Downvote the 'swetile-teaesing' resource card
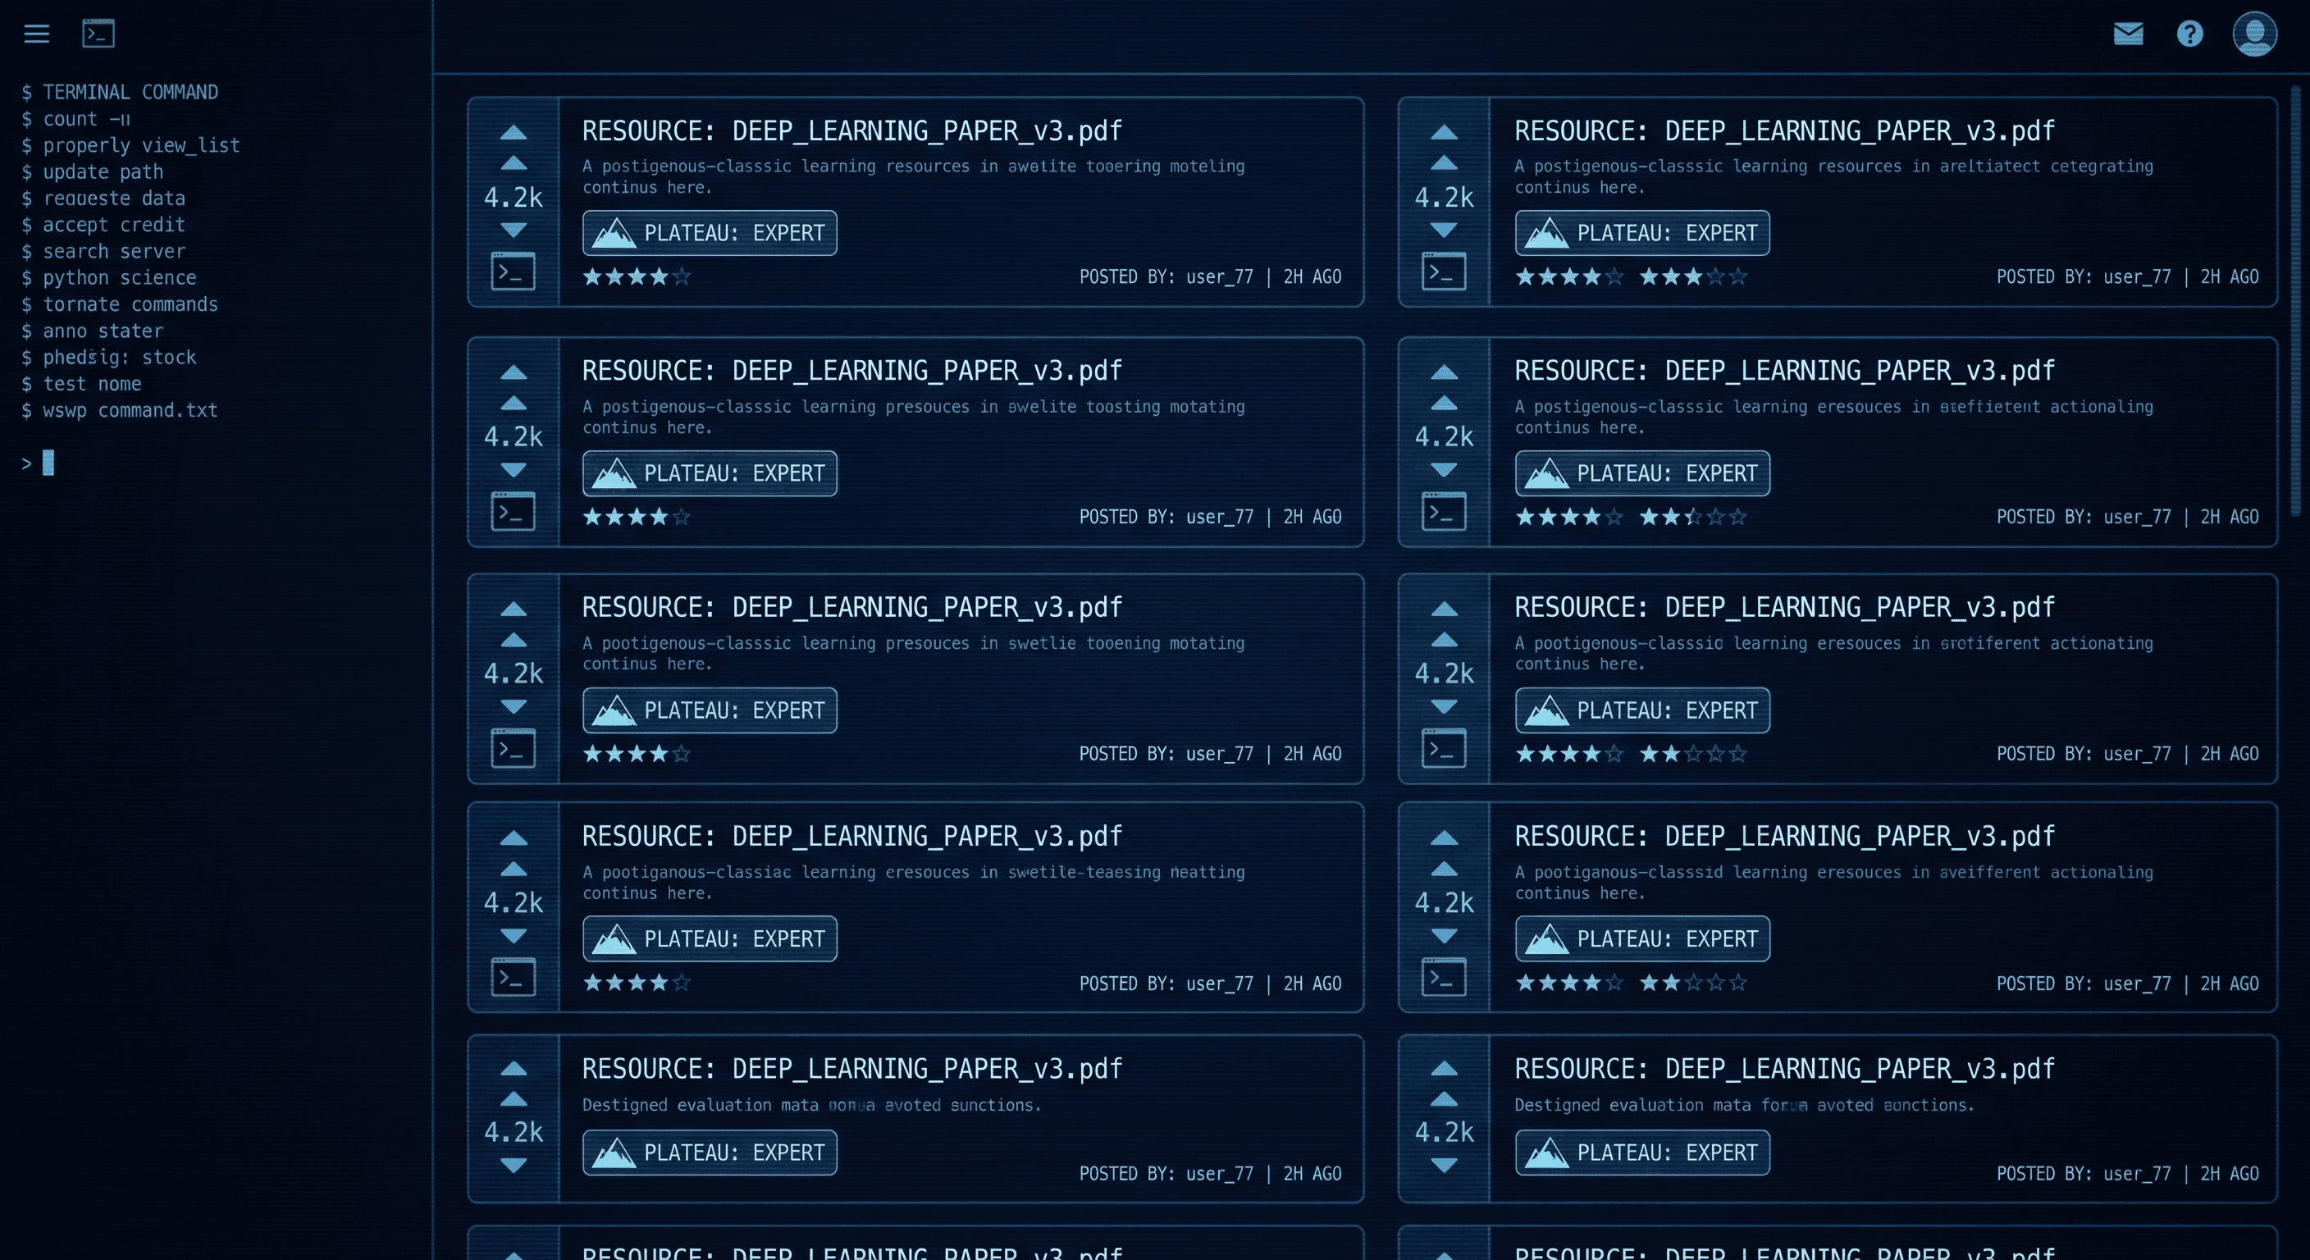 coord(513,936)
